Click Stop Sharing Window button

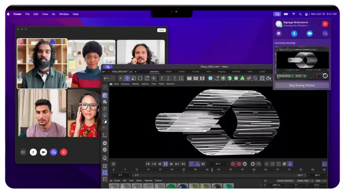302,85
